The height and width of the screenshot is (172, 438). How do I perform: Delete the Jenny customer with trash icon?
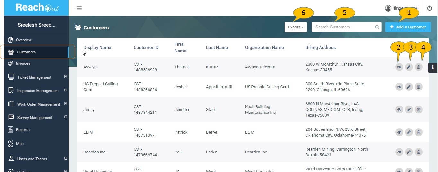pyautogui.click(x=418, y=110)
